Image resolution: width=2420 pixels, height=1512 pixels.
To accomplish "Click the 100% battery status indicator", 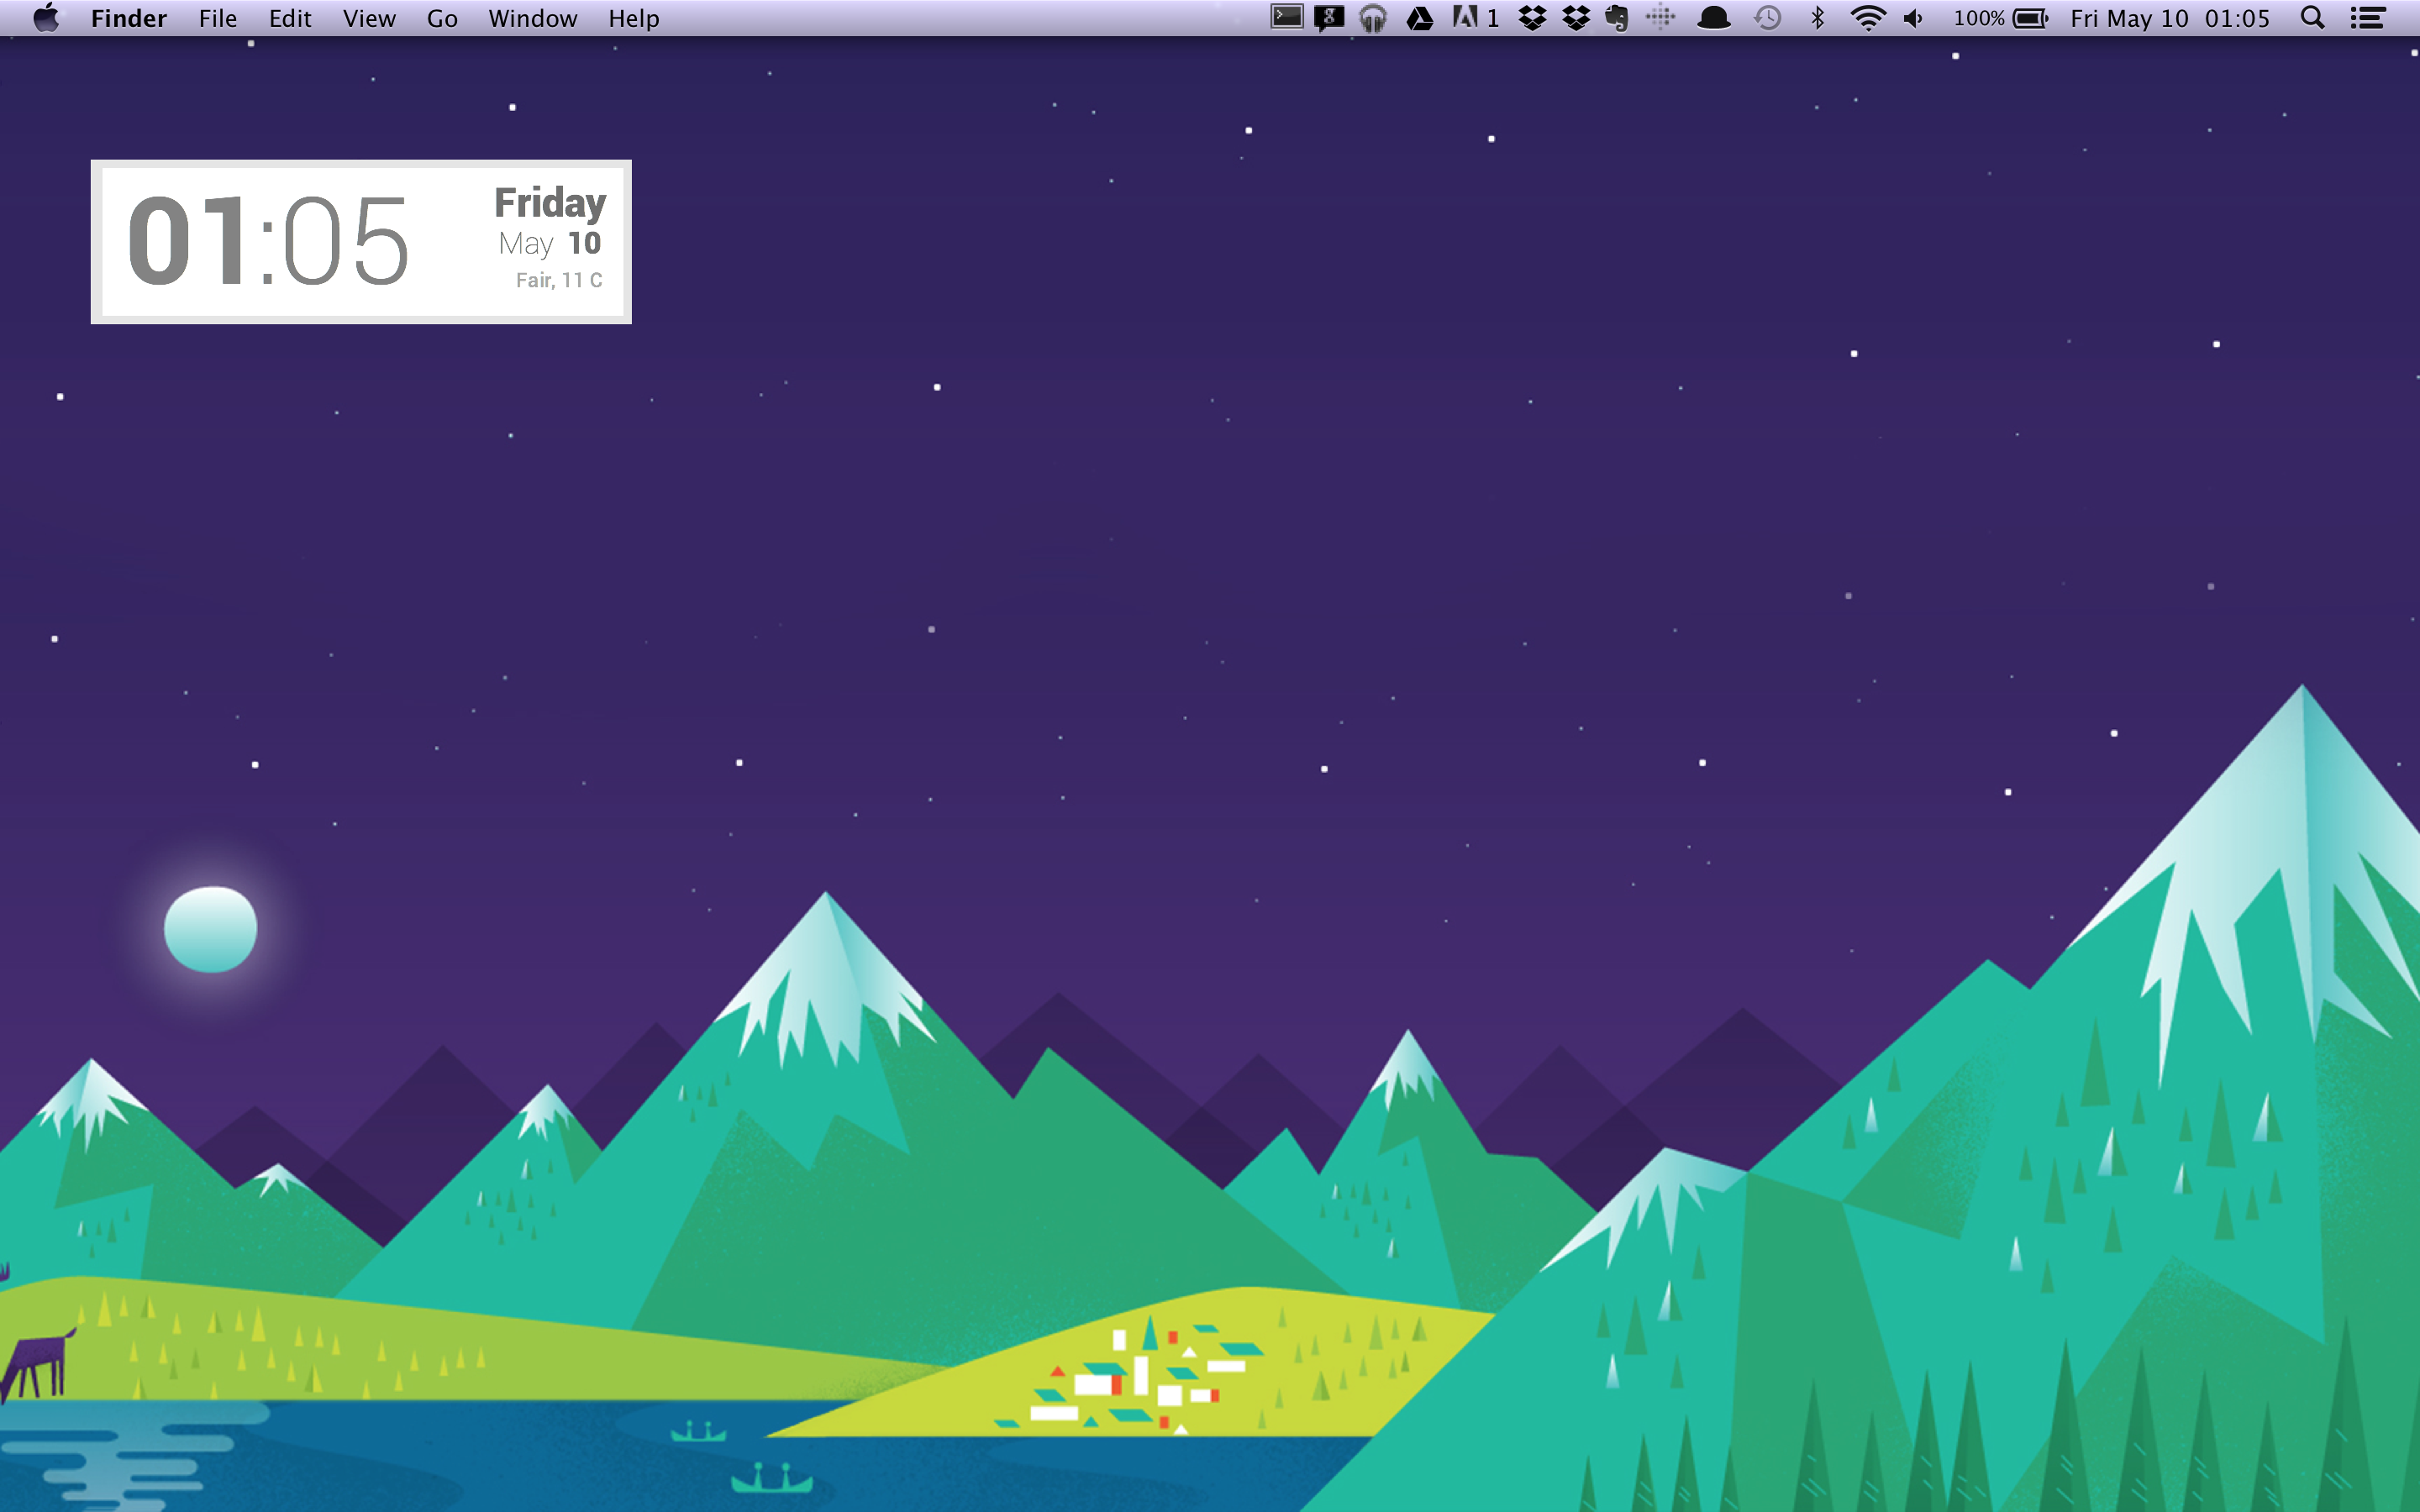I will coord(2001,18).
